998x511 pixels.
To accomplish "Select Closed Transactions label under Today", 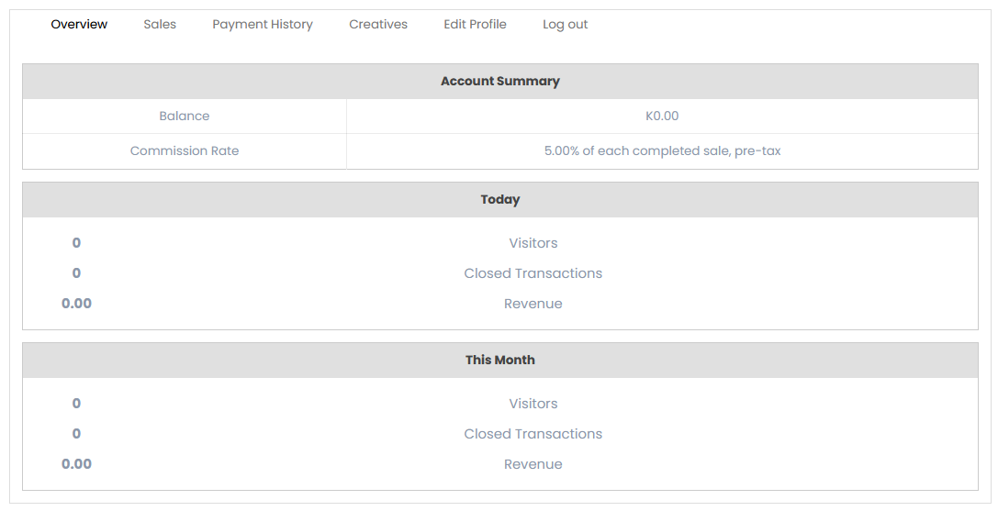I will click(533, 273).
